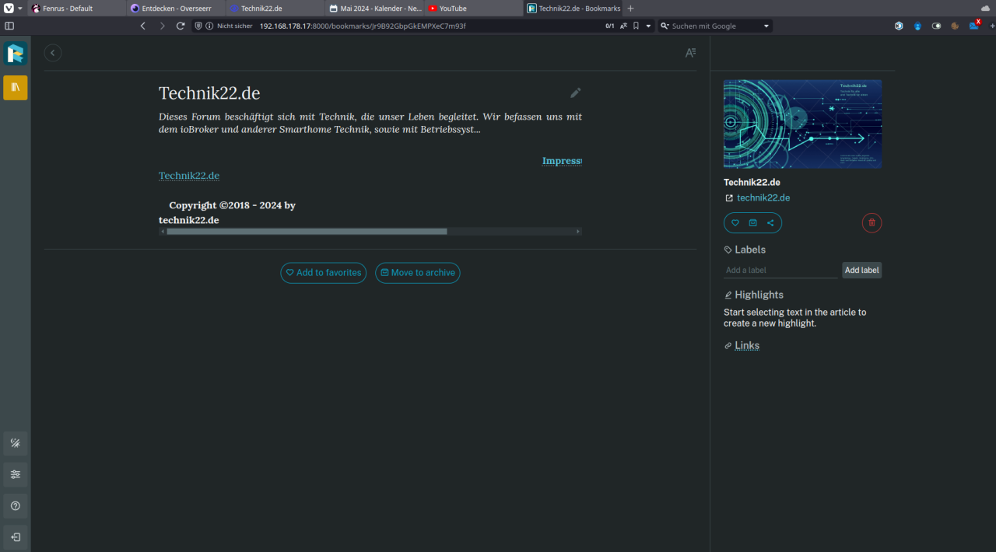Open the tab stack dropdown beside Vivaldi icon
This screenshot has width=996, height=552.
(20, 9)
